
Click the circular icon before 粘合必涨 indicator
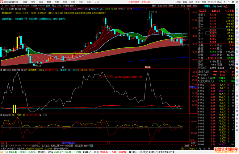click(1, 115)
